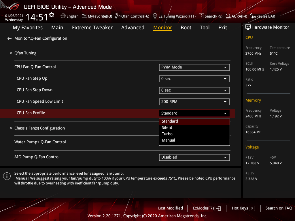Viewport: 295px width, 221px height.
Task: Click the settings gear next to the clock
Action: tap(52, 15)
